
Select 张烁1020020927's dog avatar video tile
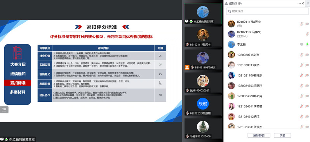tap(203, 82)
